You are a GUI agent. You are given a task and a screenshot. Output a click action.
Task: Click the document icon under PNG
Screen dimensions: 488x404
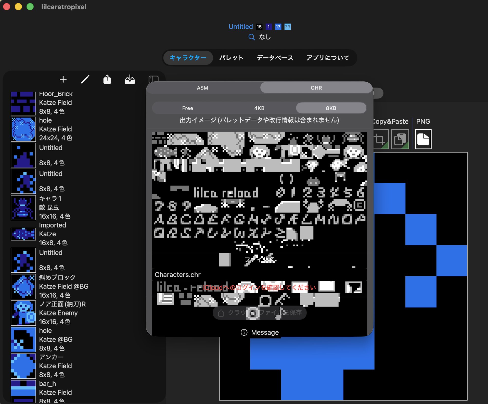coord(423,139)
